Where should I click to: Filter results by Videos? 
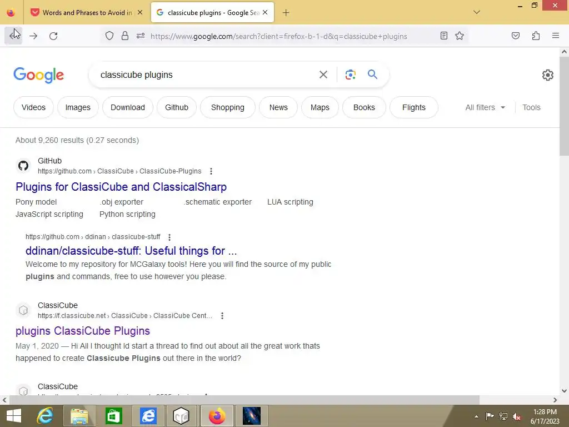click(x=33, y=107)
